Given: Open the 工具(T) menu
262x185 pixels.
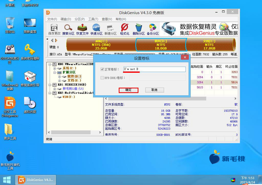Looking at the screenshot, I should click(93, 19).
